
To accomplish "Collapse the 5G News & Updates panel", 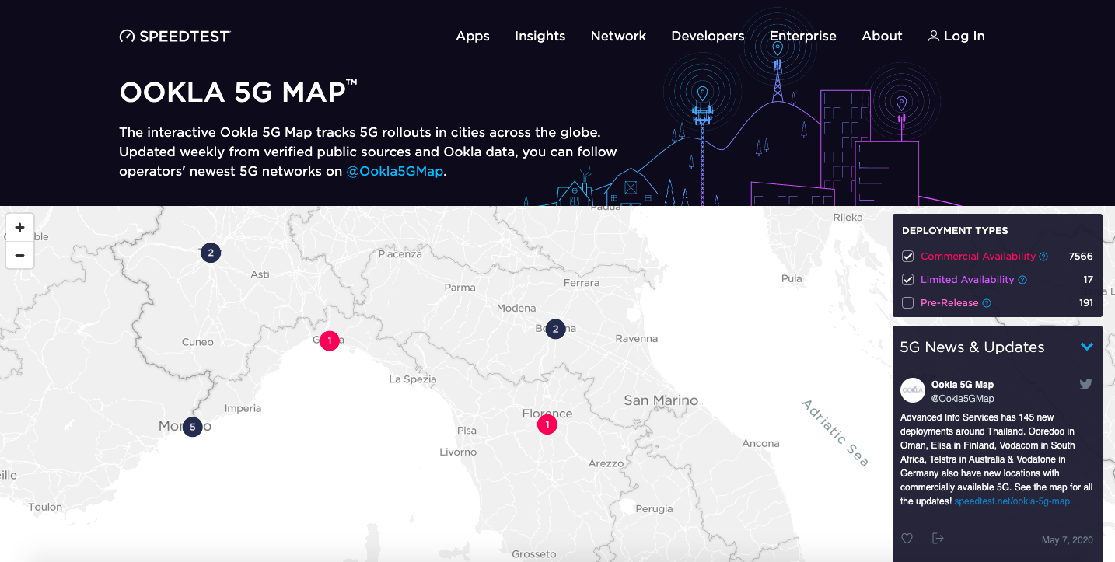I will (1087, 347).
